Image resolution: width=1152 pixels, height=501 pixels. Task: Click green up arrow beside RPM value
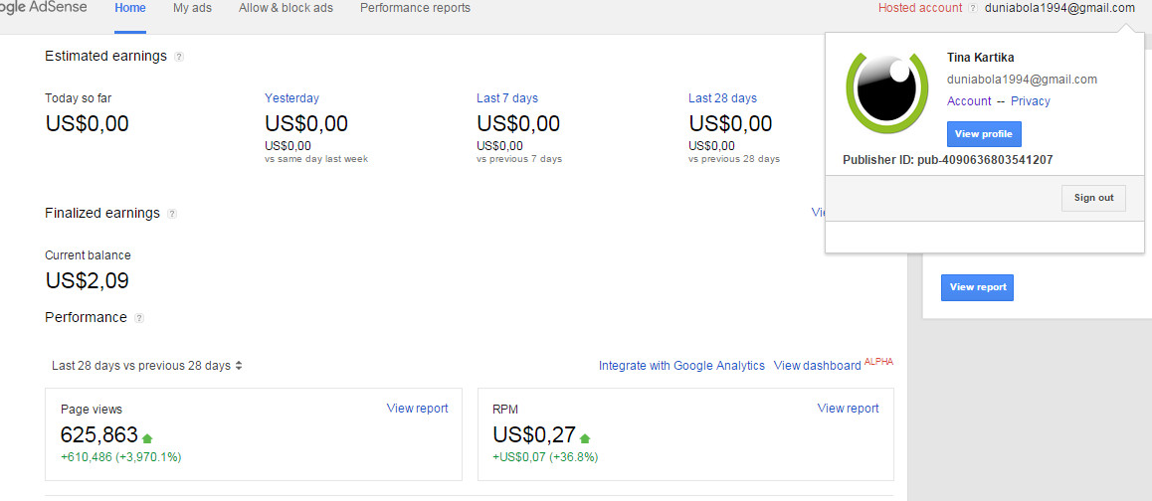click(585, 438)
